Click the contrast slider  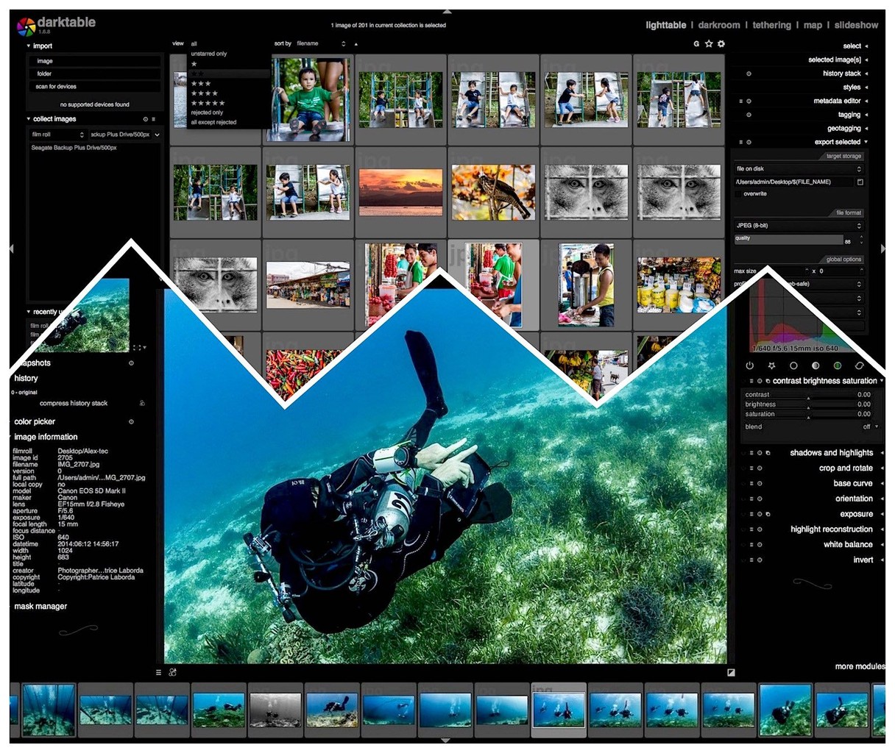tap(808, 395)
